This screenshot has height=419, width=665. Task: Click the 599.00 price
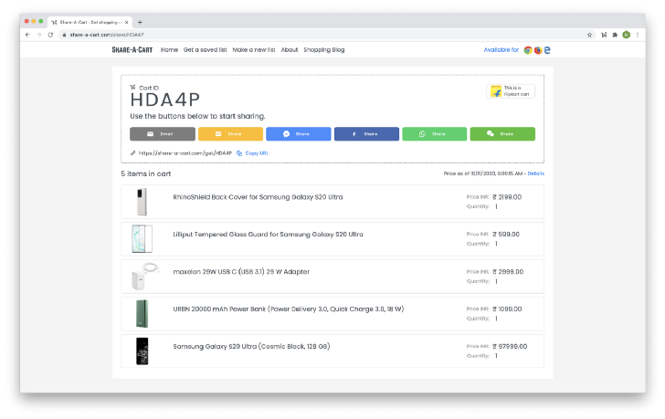(x=506, y=235)
